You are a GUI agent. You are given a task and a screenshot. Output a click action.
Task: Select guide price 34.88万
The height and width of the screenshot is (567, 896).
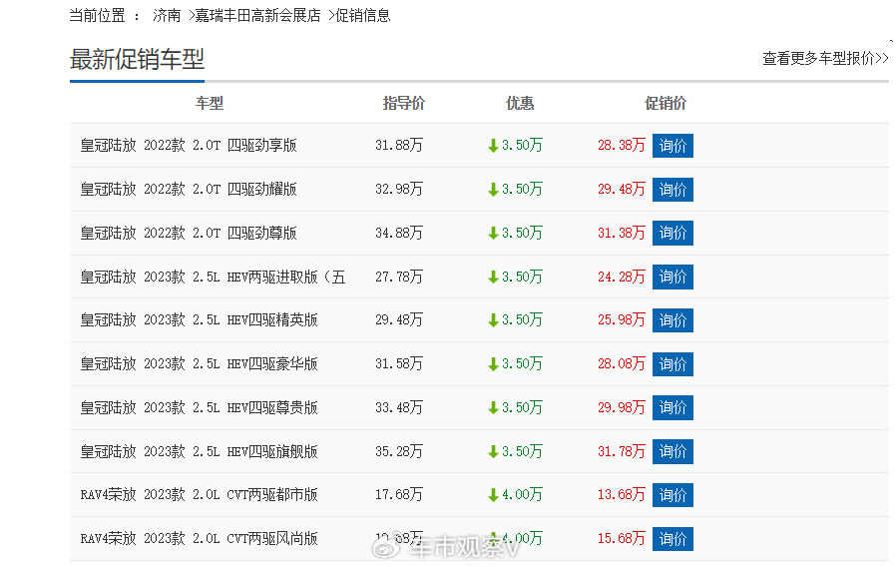click(399, 233)
